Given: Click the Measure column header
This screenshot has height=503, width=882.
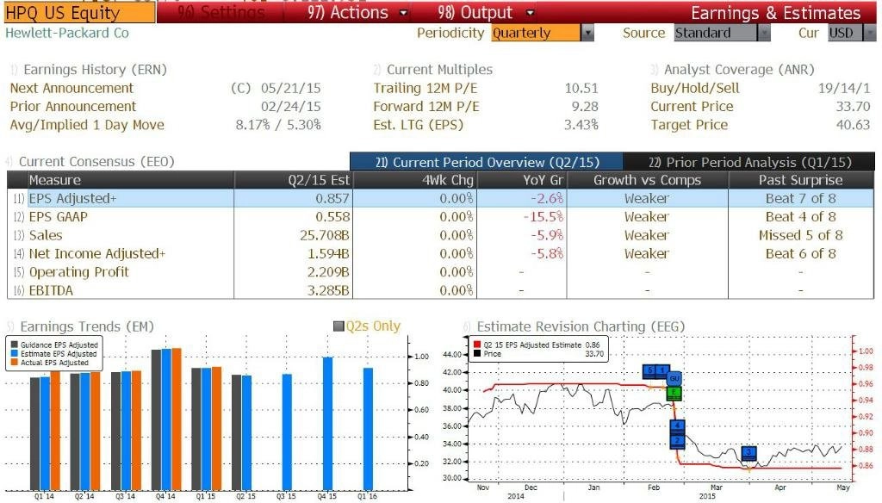Looking at the screenshot, I should 131,180.
